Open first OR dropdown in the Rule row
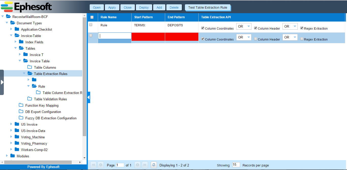 (244, 26)
